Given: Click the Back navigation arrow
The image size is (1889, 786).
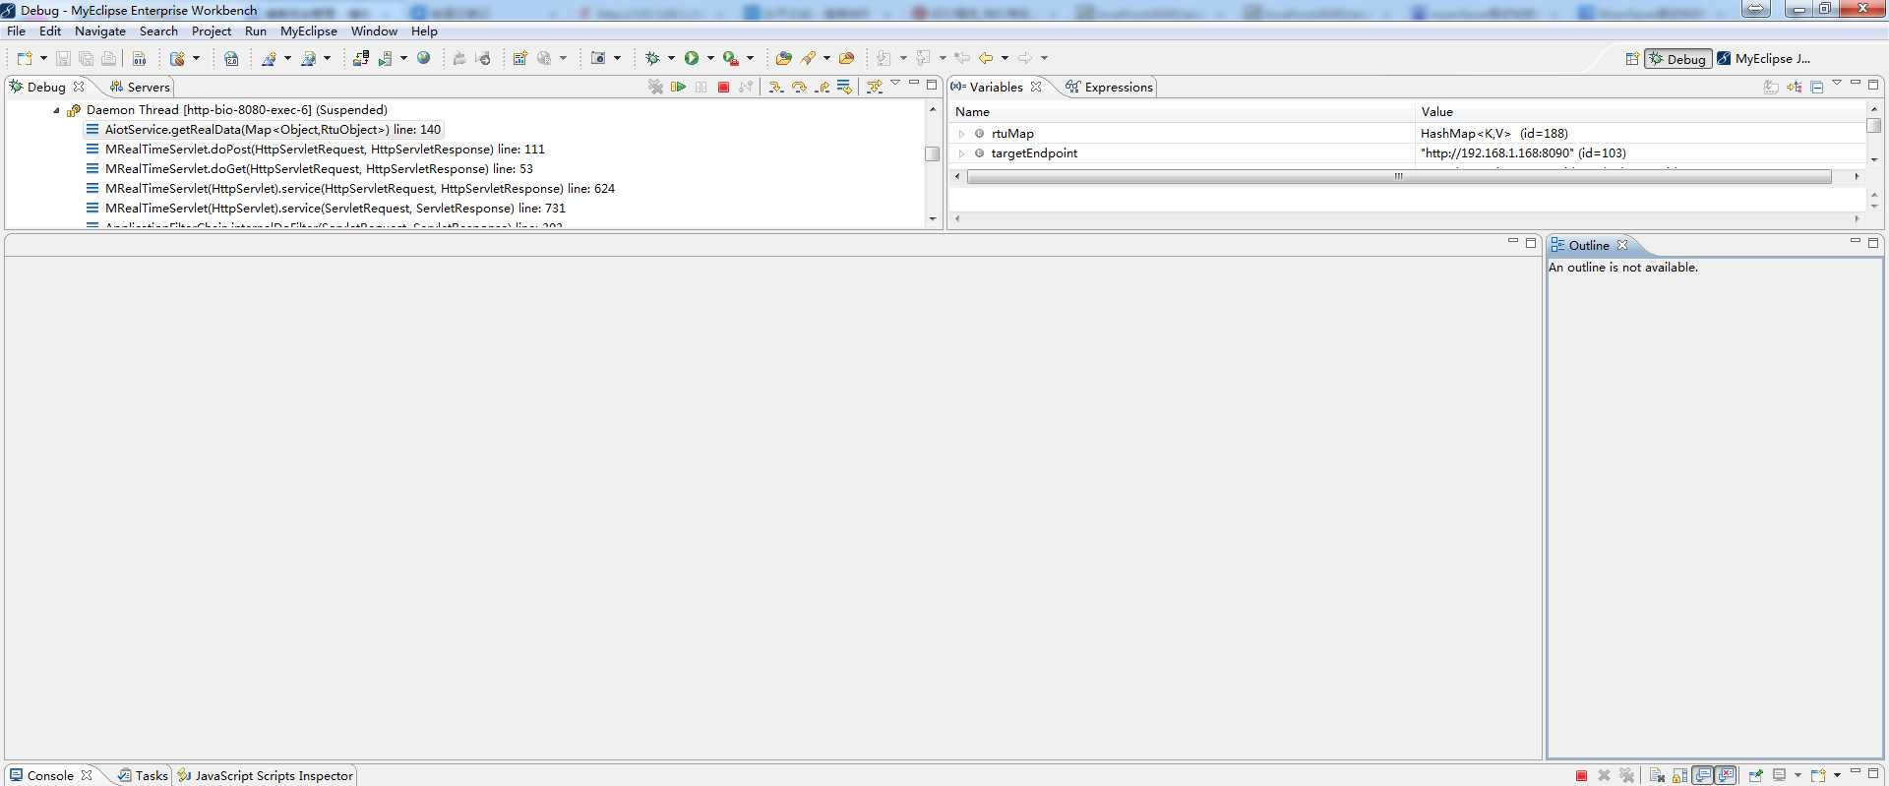Looking at the screenshot, I should click(985, 59).
